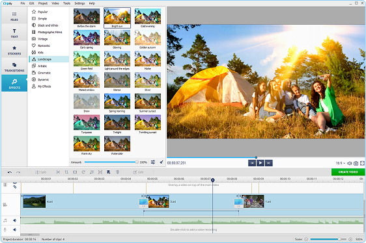Apply the Golden autumn effect
Image resolution: width=366 pixels, height=243 pixels.
(x=148, y=39)
